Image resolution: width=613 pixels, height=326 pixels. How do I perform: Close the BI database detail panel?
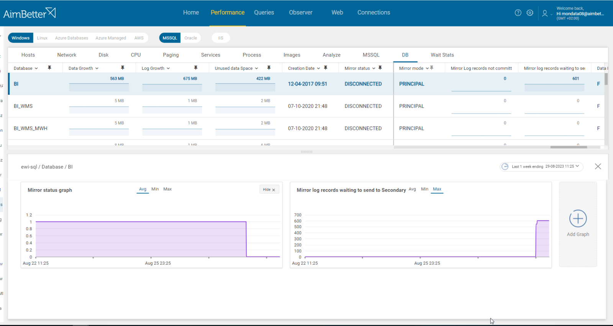598,166
